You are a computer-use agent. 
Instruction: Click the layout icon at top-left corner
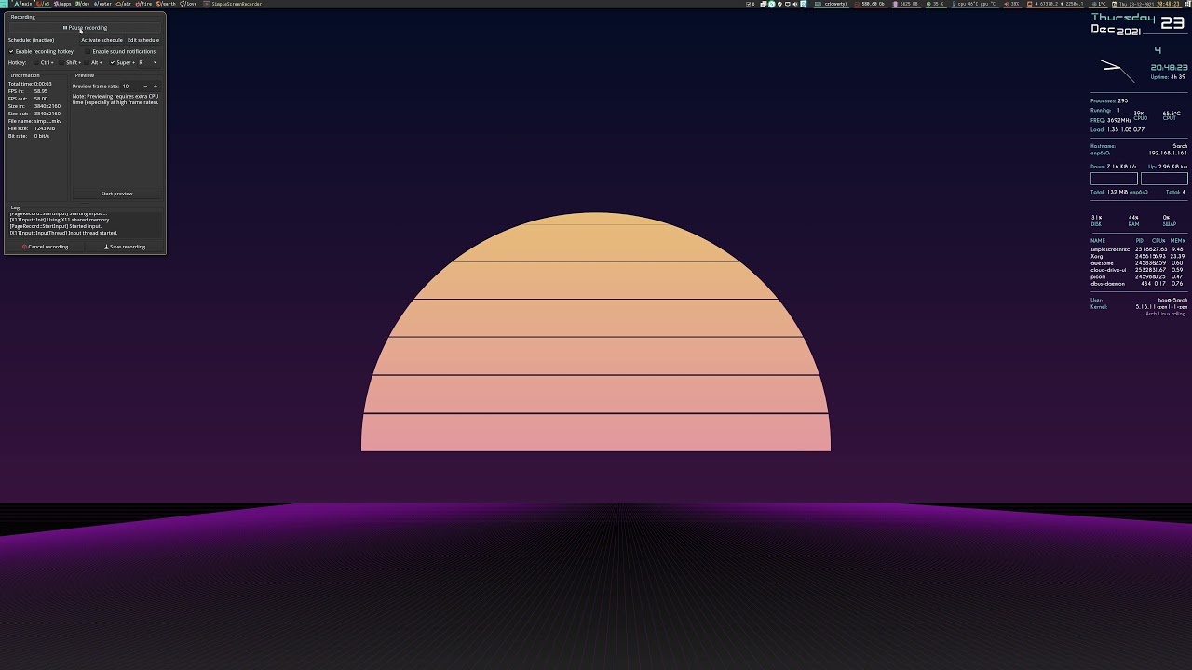point(4,4)
